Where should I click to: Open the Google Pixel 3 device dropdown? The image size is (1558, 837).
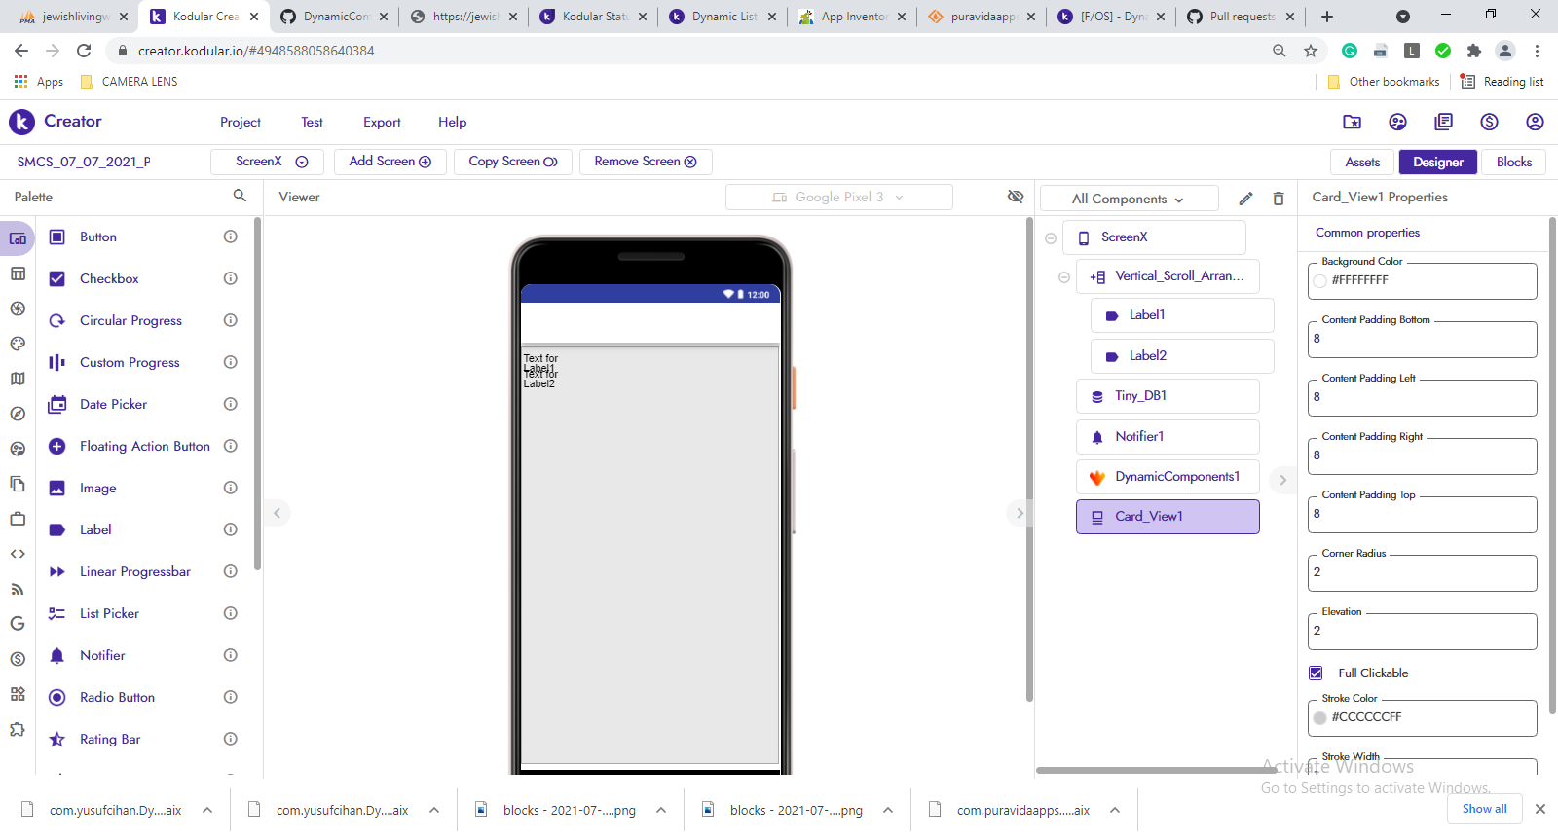(x=838, y=197)
